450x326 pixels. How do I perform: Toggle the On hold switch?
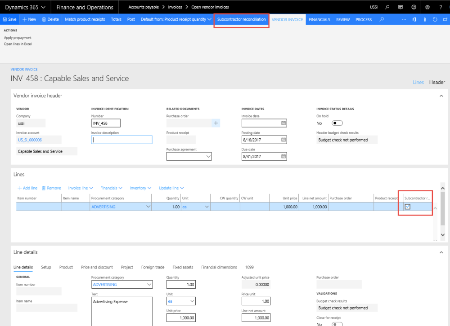337,123
